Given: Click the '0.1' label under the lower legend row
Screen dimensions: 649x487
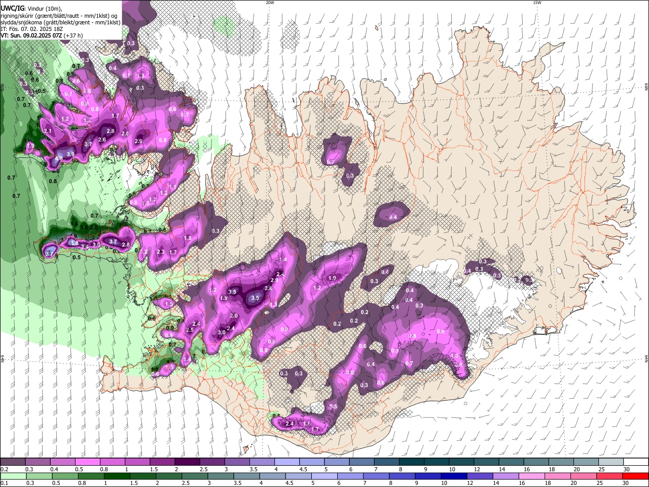Looking at the screenshot, I should coord(4,483).
